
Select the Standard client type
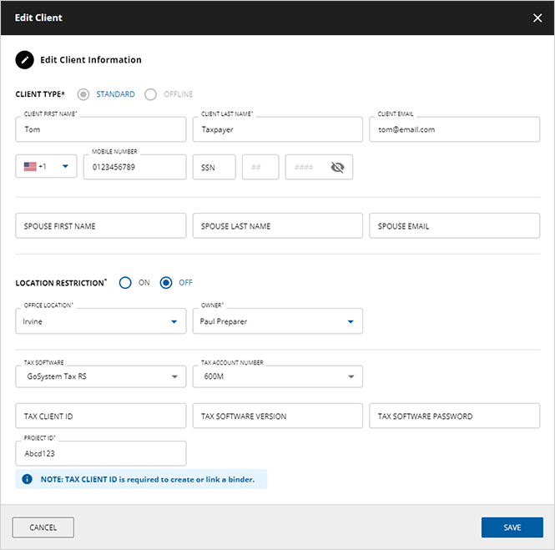click(x=83, y=94)
